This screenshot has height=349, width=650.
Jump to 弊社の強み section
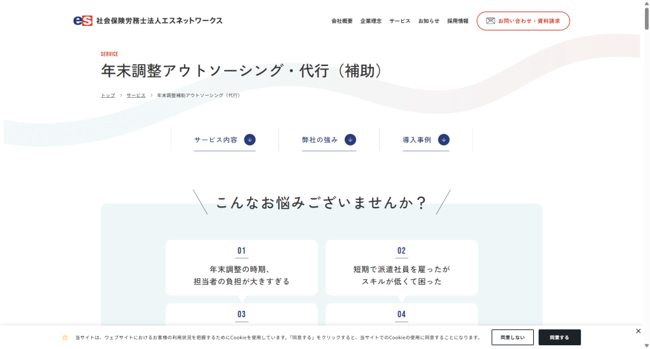pyautogui.click(x=329, y=140)
